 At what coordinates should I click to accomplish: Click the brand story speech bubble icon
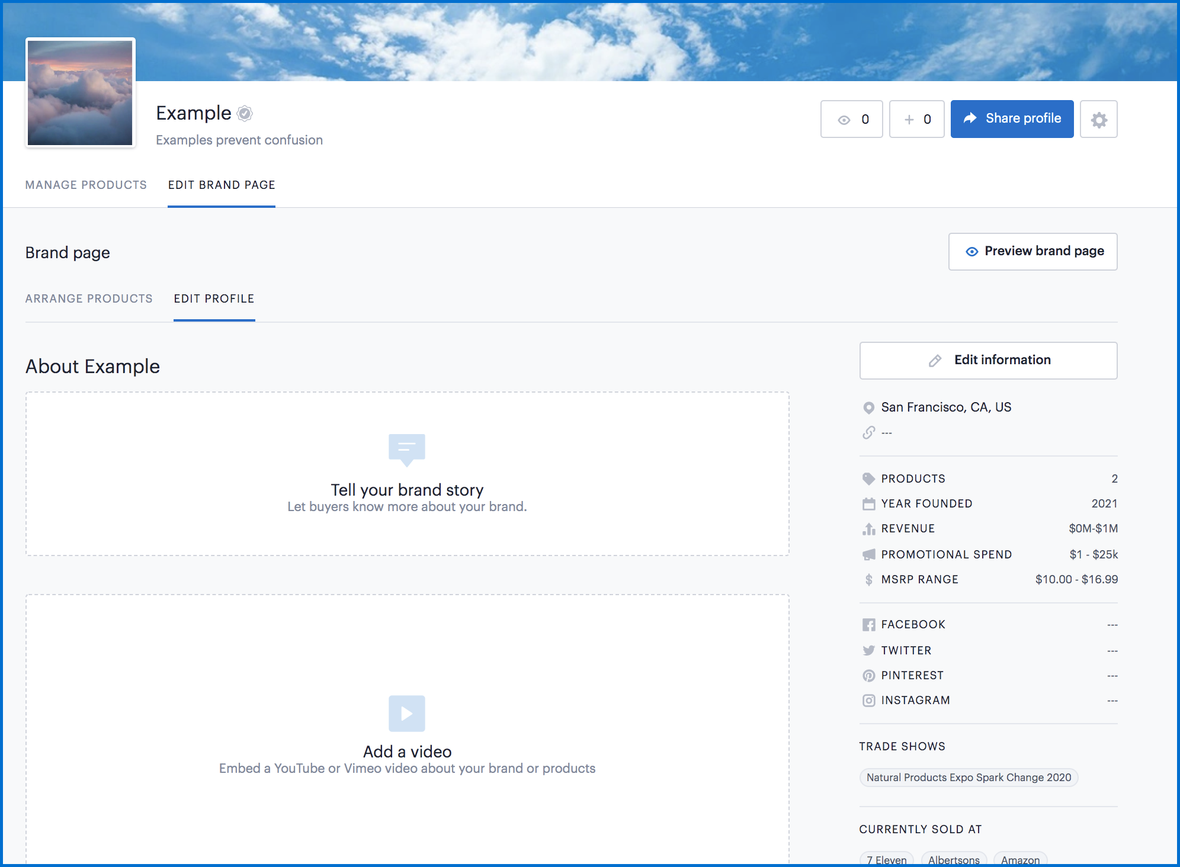pyautogui.click(x=406, y=449)
